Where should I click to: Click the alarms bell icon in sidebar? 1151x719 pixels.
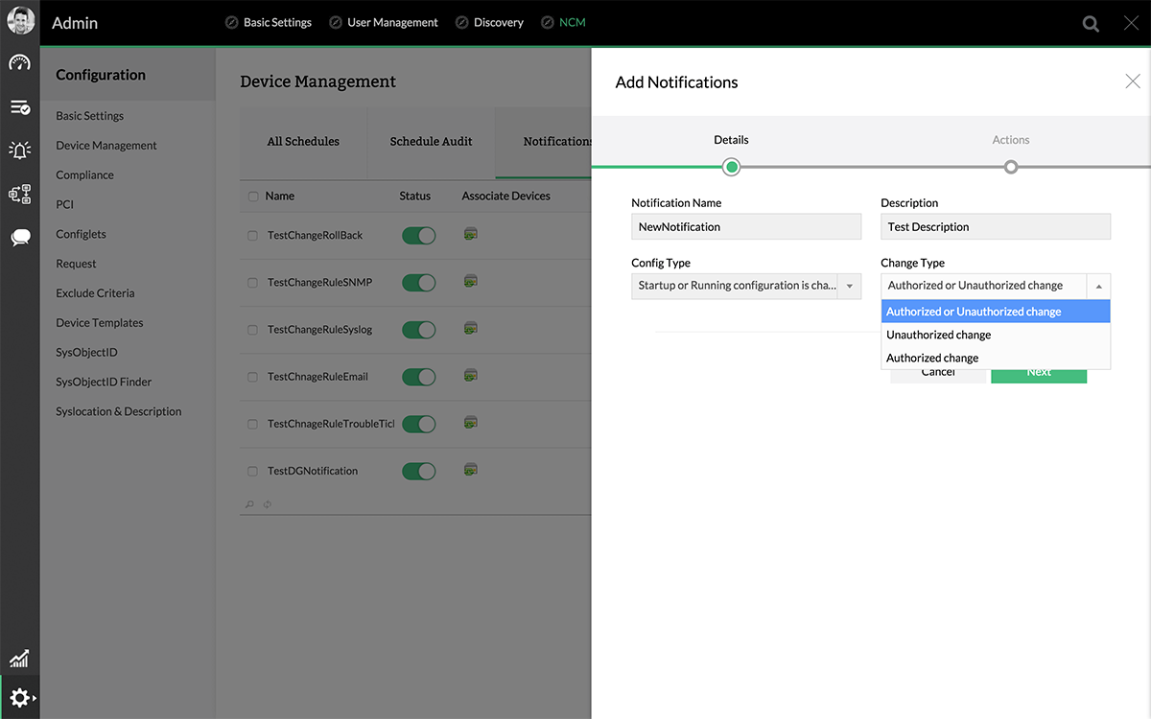point(19,150)
